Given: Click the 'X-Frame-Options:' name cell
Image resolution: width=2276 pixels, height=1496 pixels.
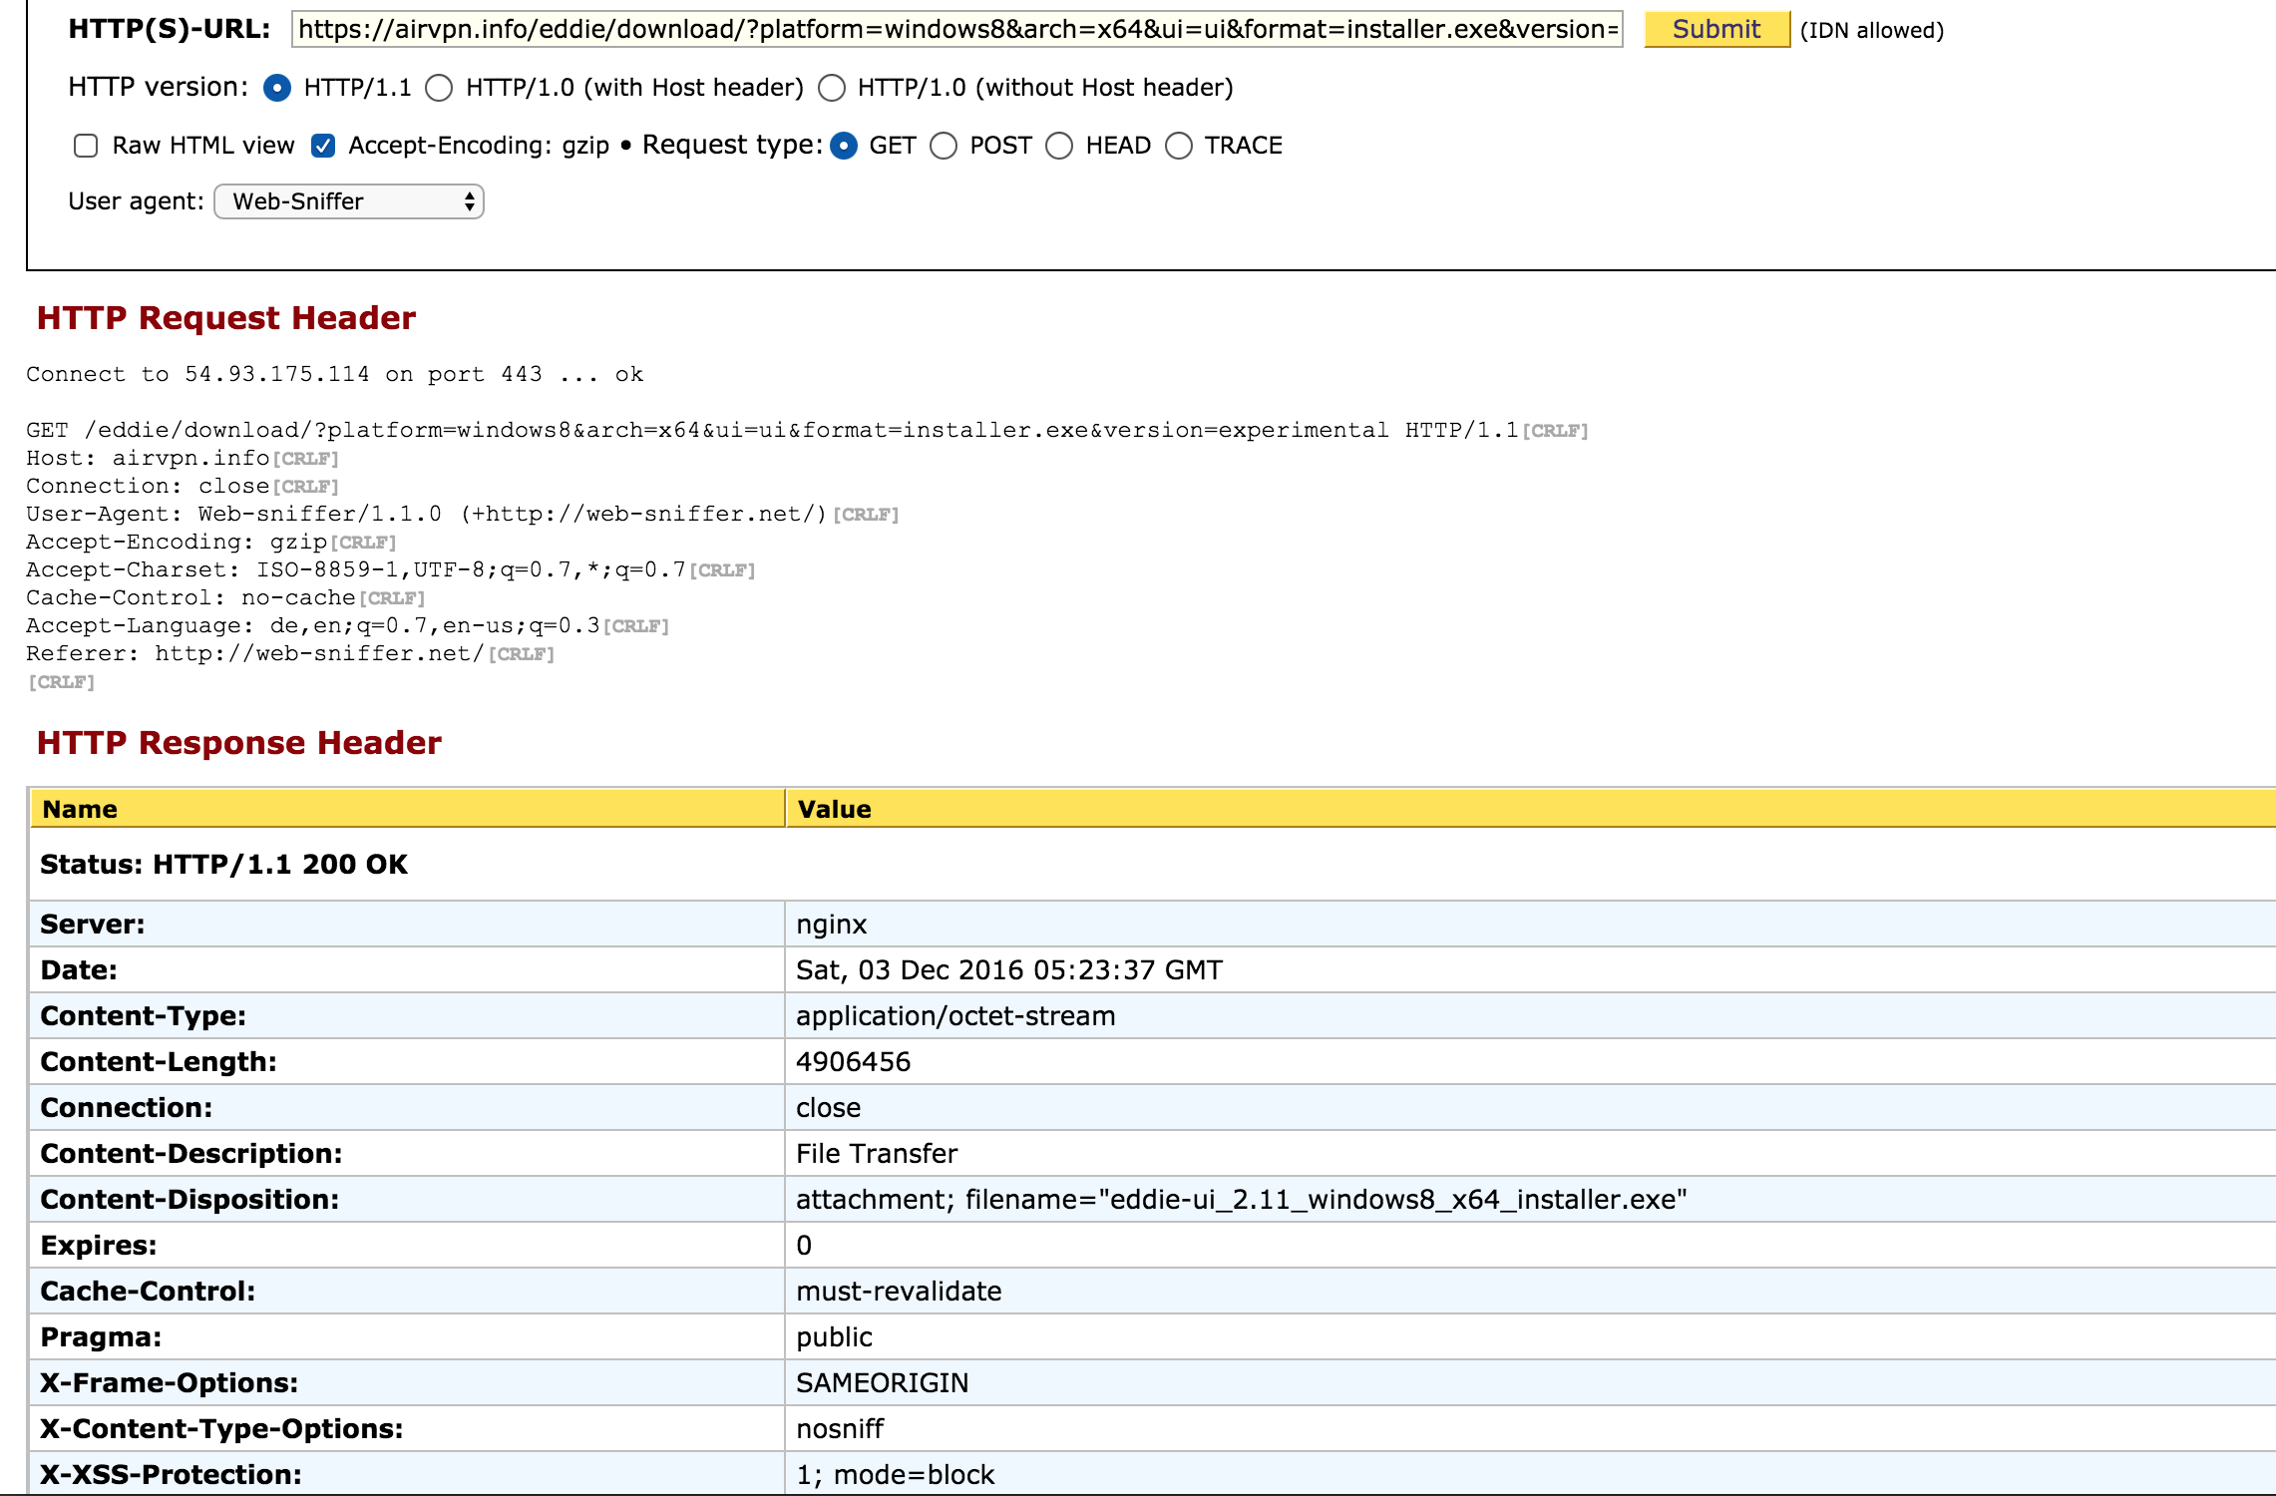Looking at the screenshot, I should pyautogui.click(x=407, y=1383).
